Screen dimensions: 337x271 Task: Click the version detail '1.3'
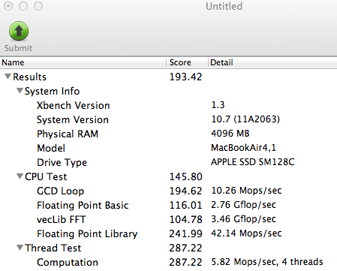pyautogui.click(x=218, y=105)
